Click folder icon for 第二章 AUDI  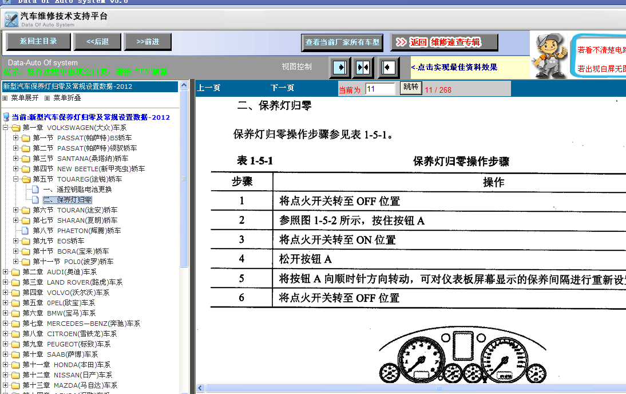16,271
